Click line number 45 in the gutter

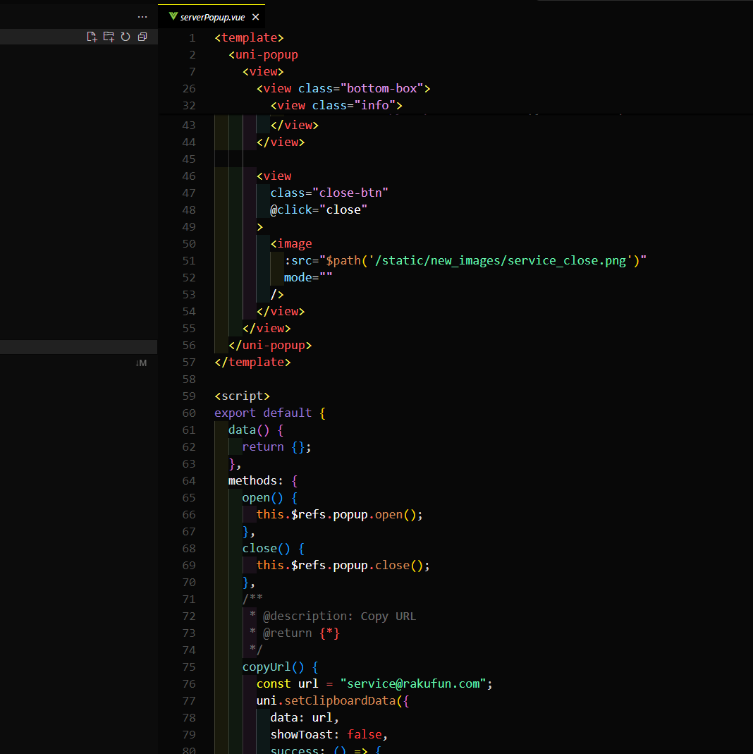[189, 159]
